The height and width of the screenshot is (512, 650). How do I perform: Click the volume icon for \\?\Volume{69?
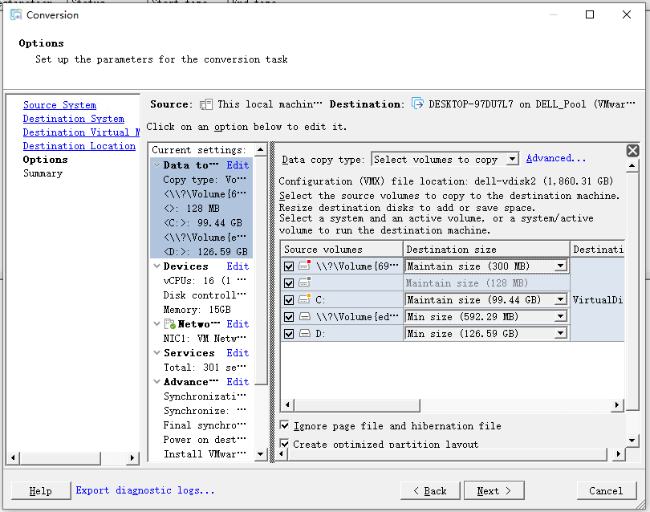pos(305,266)
